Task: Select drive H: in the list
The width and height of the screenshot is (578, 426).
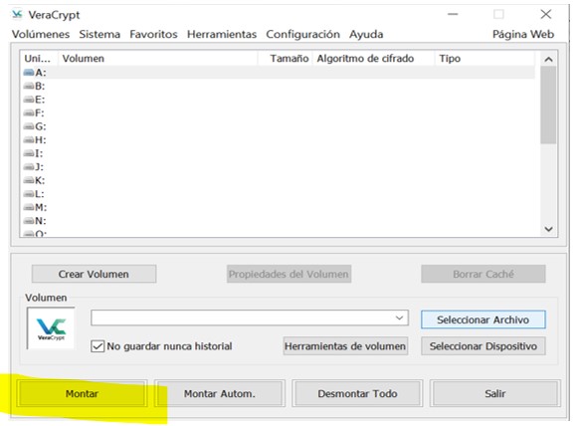Action: coord(278,139)
